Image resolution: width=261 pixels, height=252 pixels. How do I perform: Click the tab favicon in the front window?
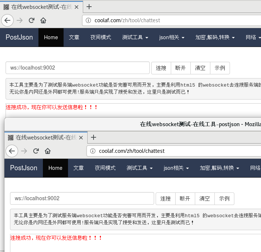[x=11, y=138]
